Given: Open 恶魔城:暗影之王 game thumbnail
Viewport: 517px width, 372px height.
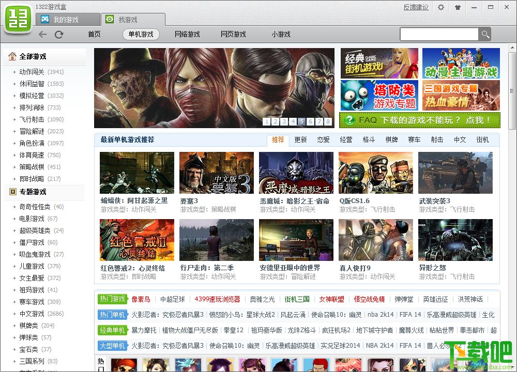Looking at the screenshot, I should (296, 173).
